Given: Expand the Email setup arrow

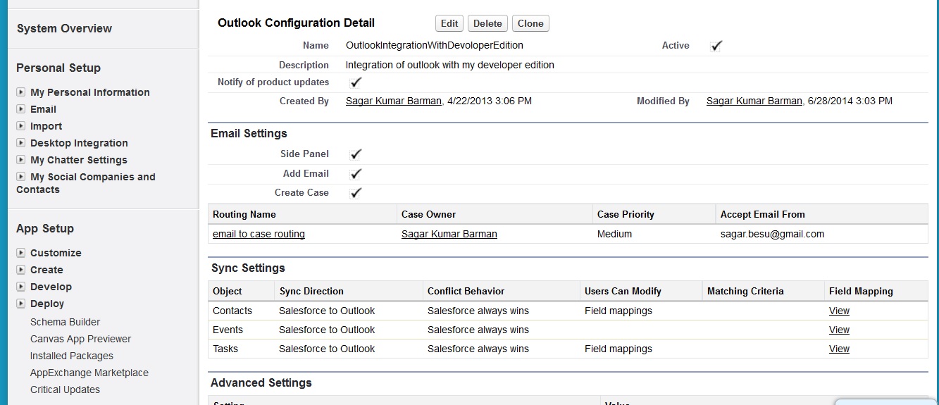Looking at the screenshot, I should click(x=21, y=109).
